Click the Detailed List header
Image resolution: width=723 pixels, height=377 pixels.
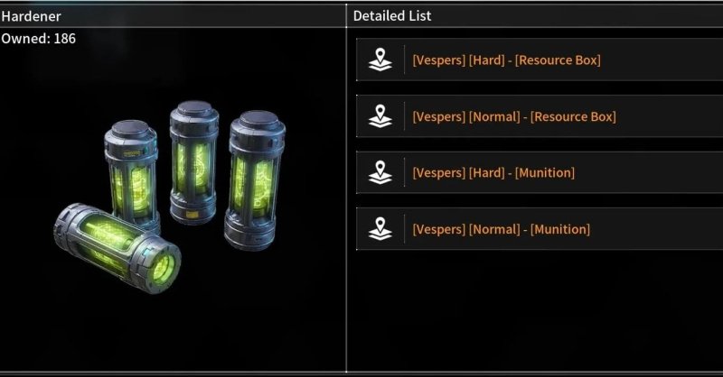(x=392, y=16)
